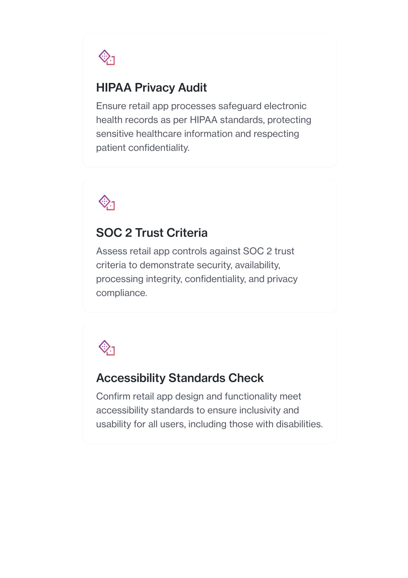
Task: Open the Accessibility Standards Check heading
Action: coord(180,378)
